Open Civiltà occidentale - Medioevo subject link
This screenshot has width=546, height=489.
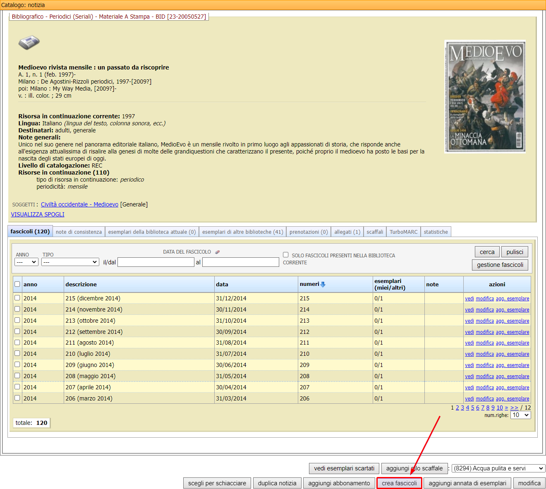[x=79, y=204]
